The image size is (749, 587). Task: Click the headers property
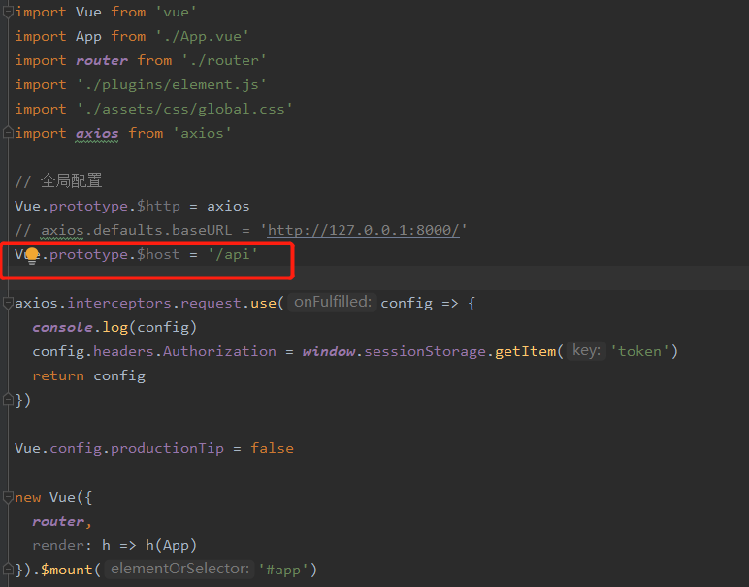(x=123, y=351)
